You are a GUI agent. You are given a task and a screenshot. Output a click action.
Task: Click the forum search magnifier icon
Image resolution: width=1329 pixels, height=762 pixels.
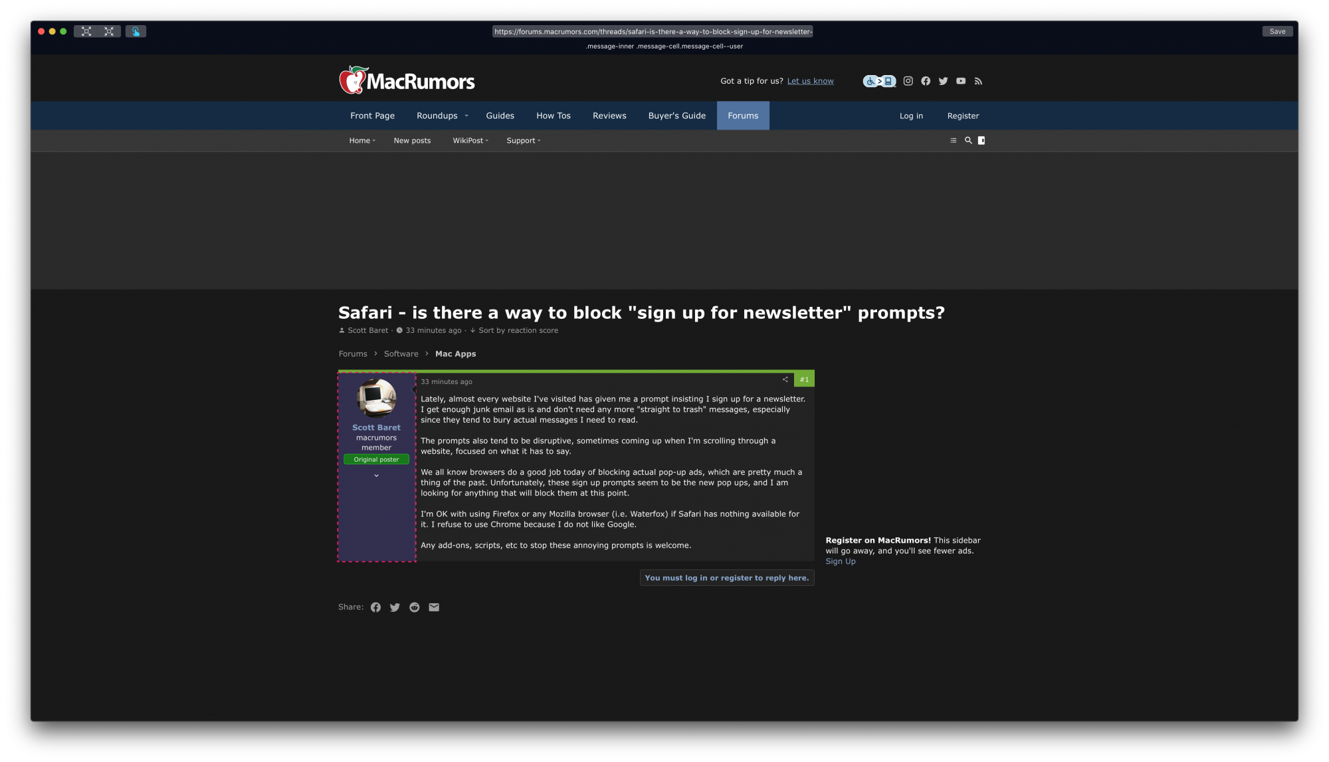(968, 140)
